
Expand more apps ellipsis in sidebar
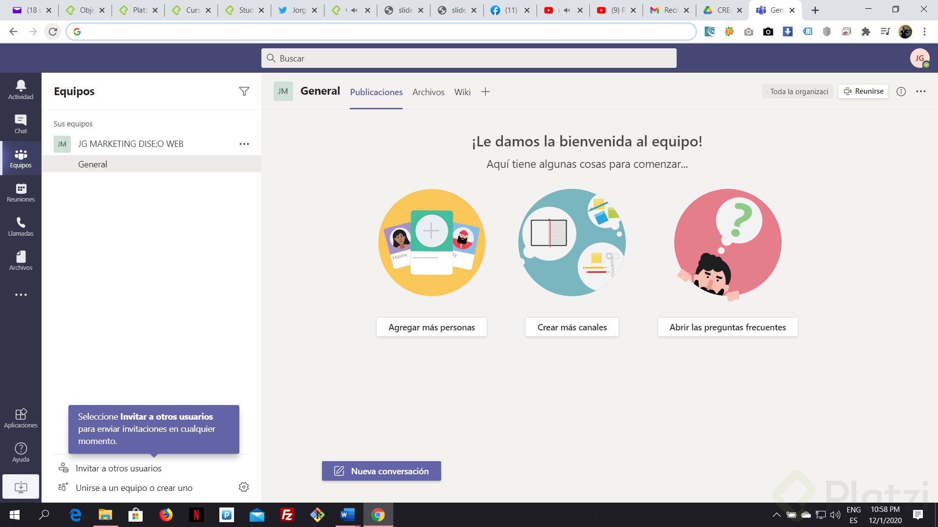click(21, 295)
